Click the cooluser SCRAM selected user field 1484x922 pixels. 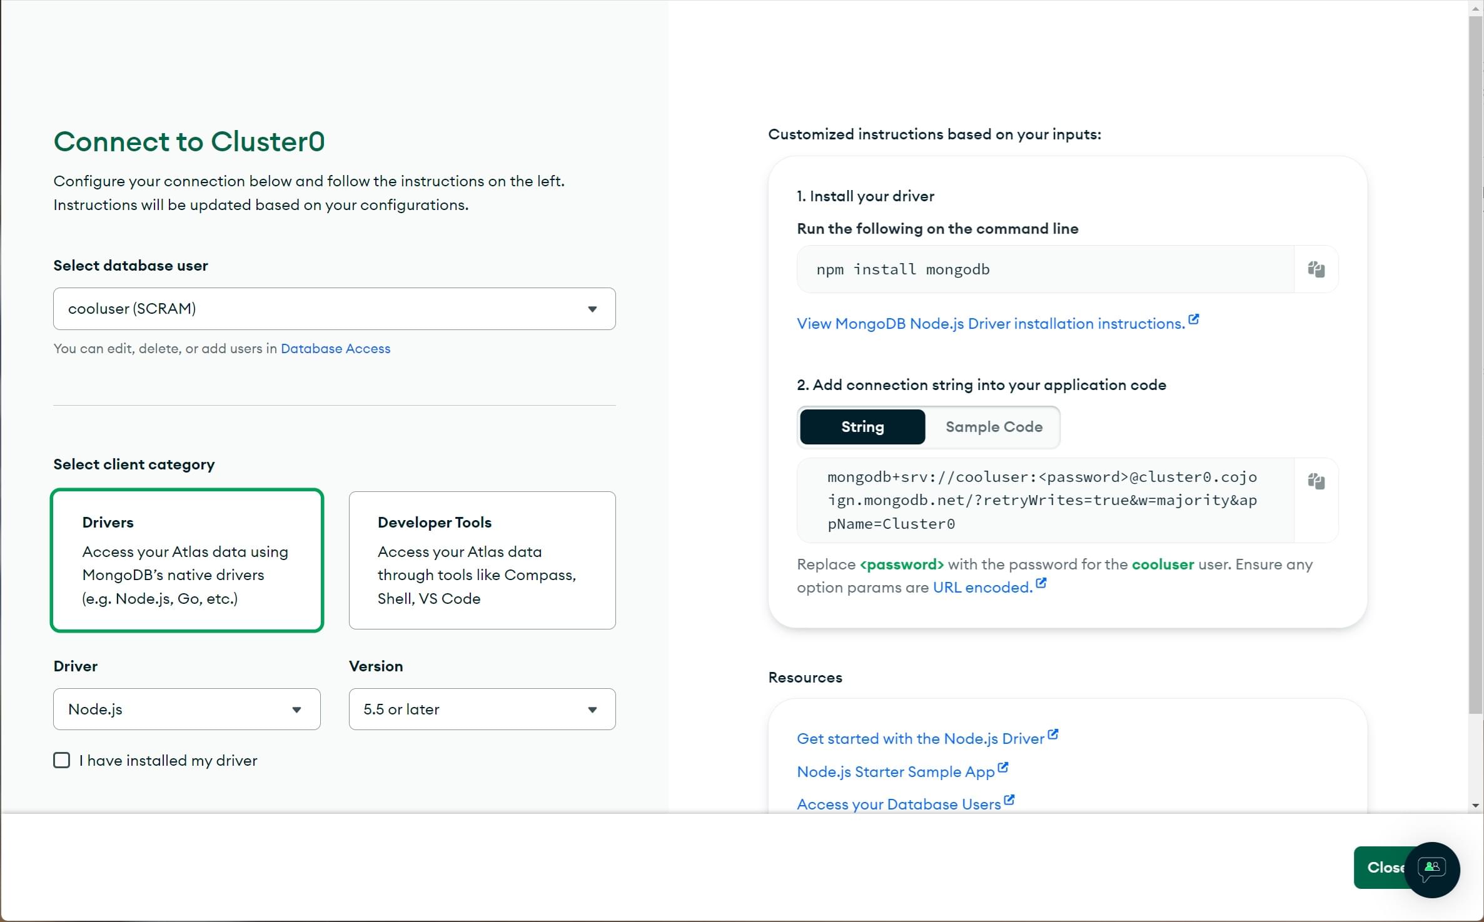pos(333,308)
